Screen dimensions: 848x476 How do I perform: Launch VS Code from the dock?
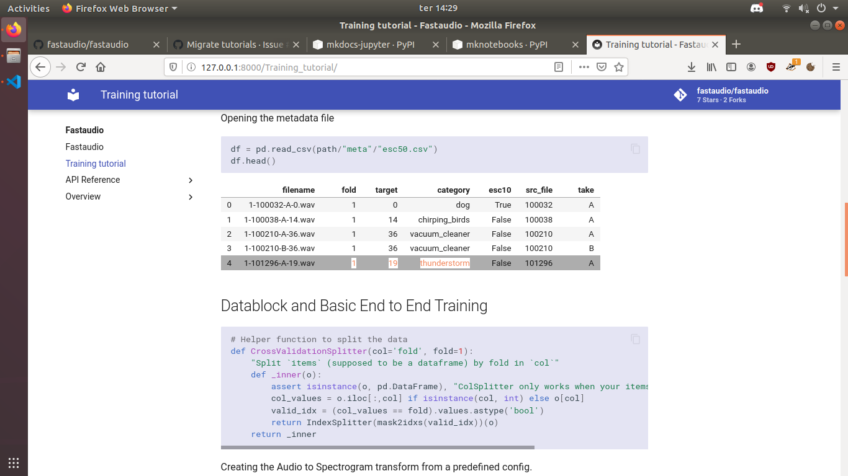point(13,81)
